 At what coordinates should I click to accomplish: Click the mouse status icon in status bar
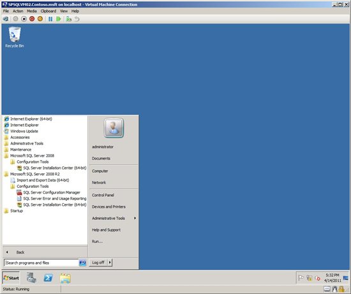[x=334, y=289]
